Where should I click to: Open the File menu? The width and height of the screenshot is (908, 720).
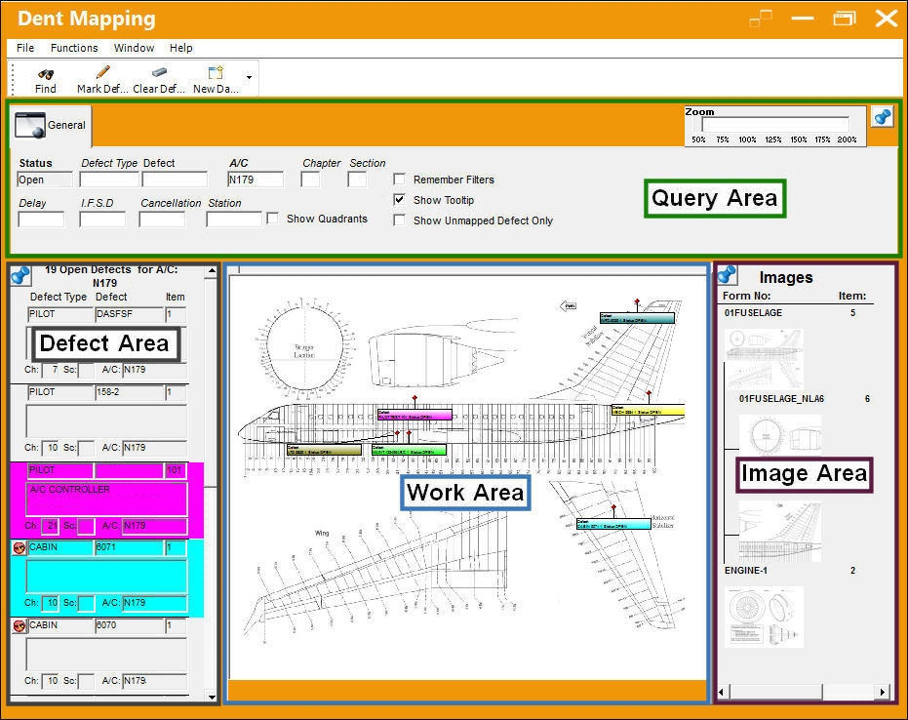25,48
